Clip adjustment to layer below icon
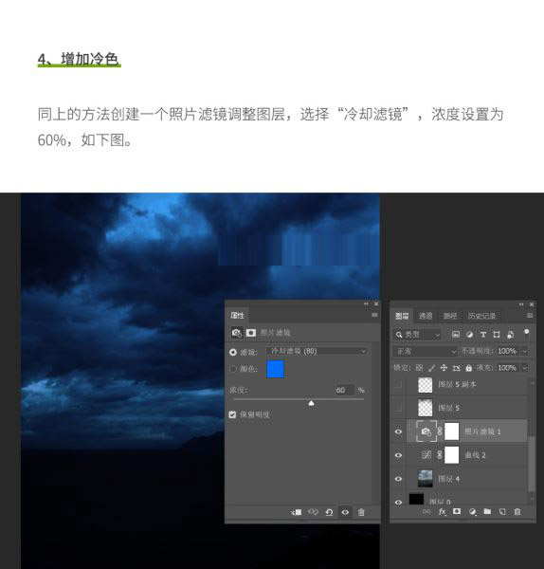The height and width of the screenshot is (569, 544). click(x=297, y=512)
